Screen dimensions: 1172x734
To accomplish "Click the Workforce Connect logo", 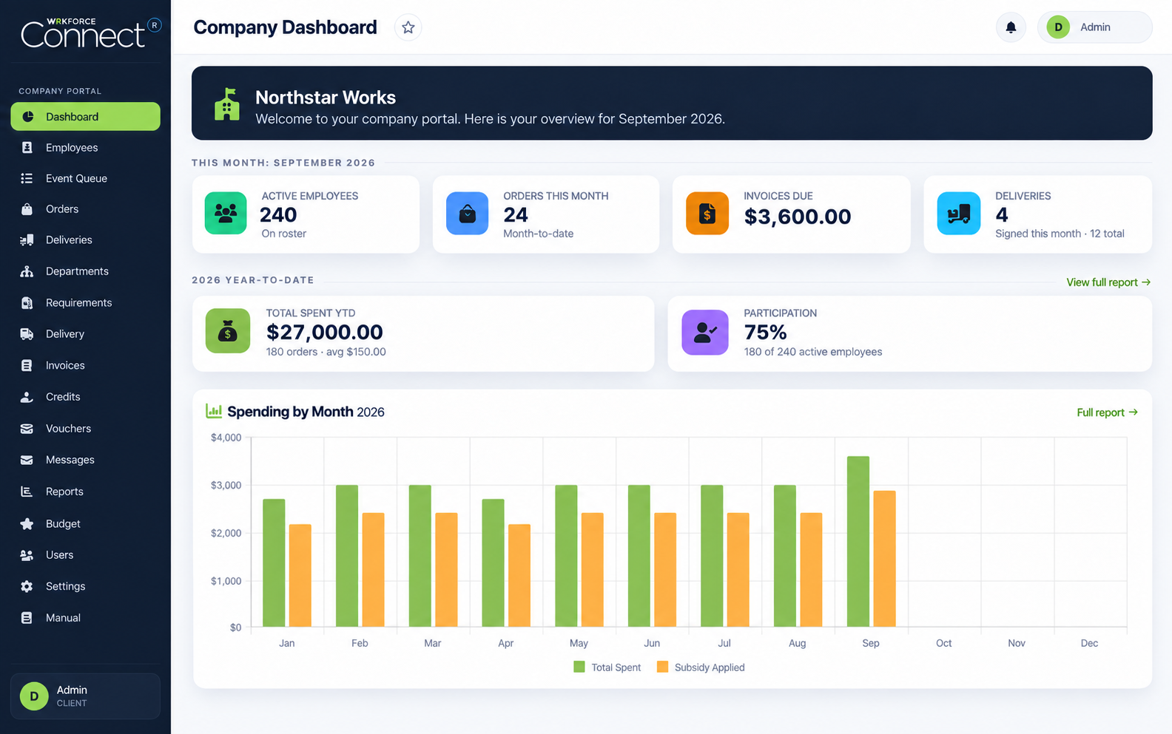I will (90, 33).
